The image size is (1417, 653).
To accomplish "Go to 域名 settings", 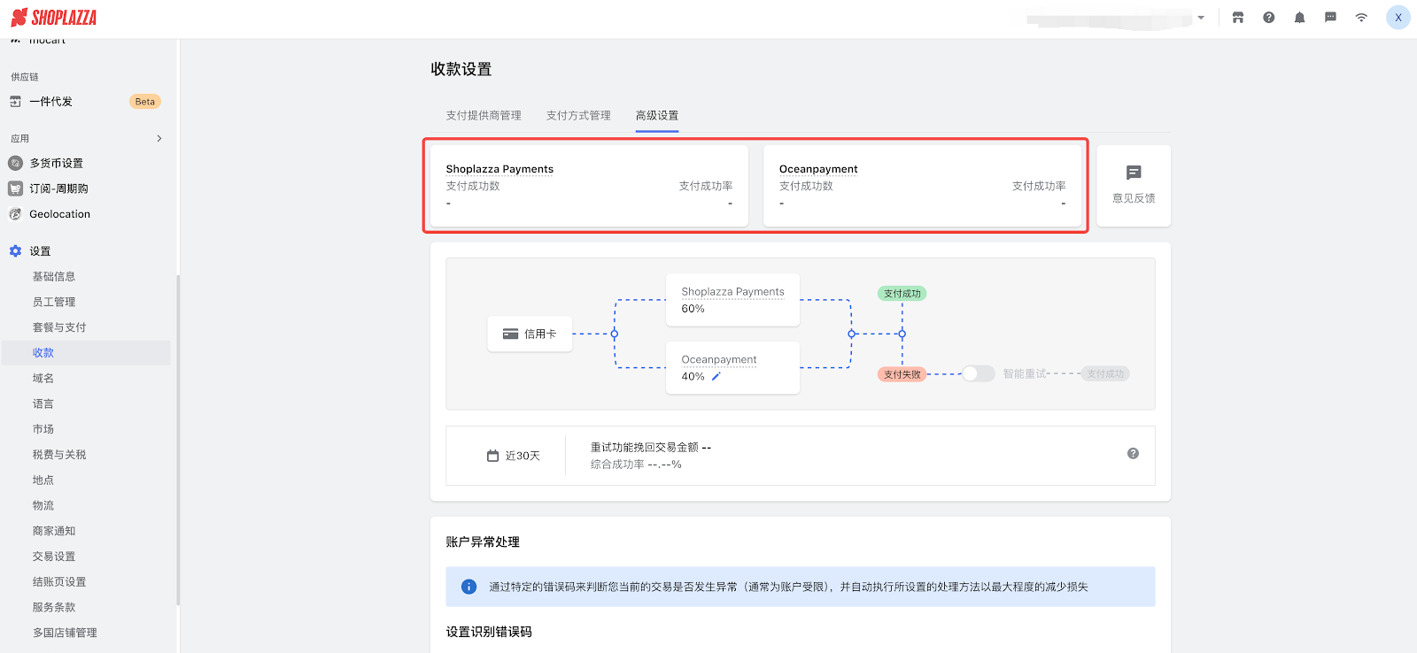I will click(43, 379).
